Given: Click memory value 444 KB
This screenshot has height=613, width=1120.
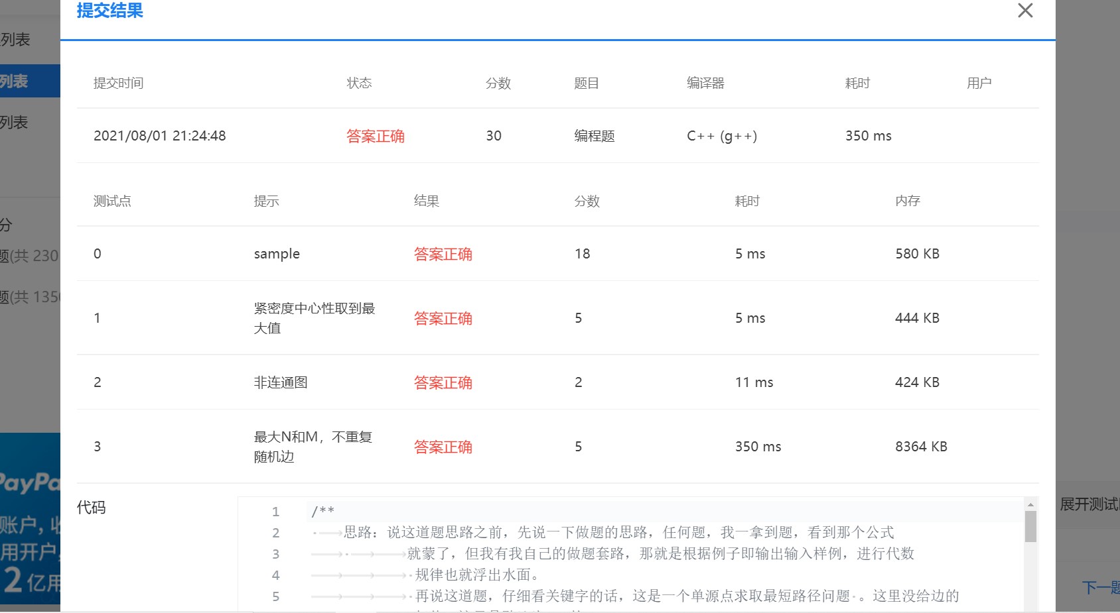Looking at the screenshot, I should coord(917,318).
